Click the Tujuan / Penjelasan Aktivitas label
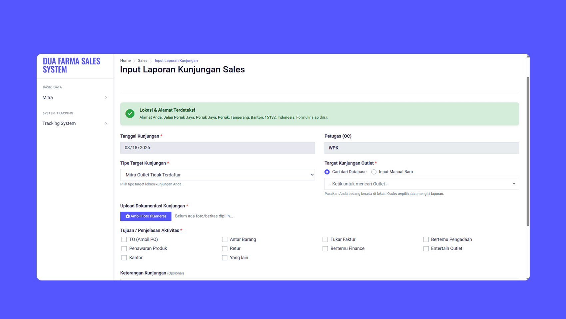This screenshot has width=566, height=319. point(150,230)
